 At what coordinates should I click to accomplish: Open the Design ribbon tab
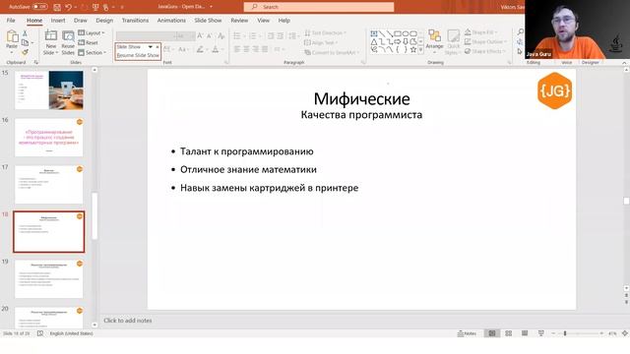point(104,20)
